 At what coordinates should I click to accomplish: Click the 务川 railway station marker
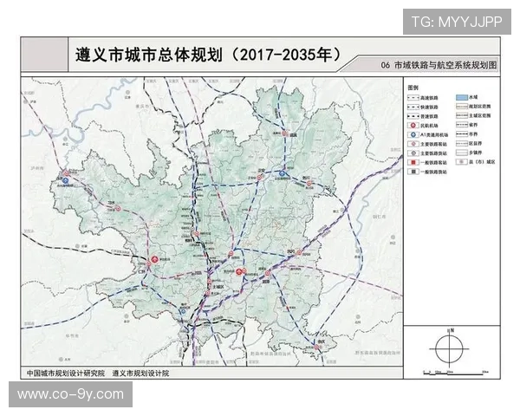coord(309,183)
